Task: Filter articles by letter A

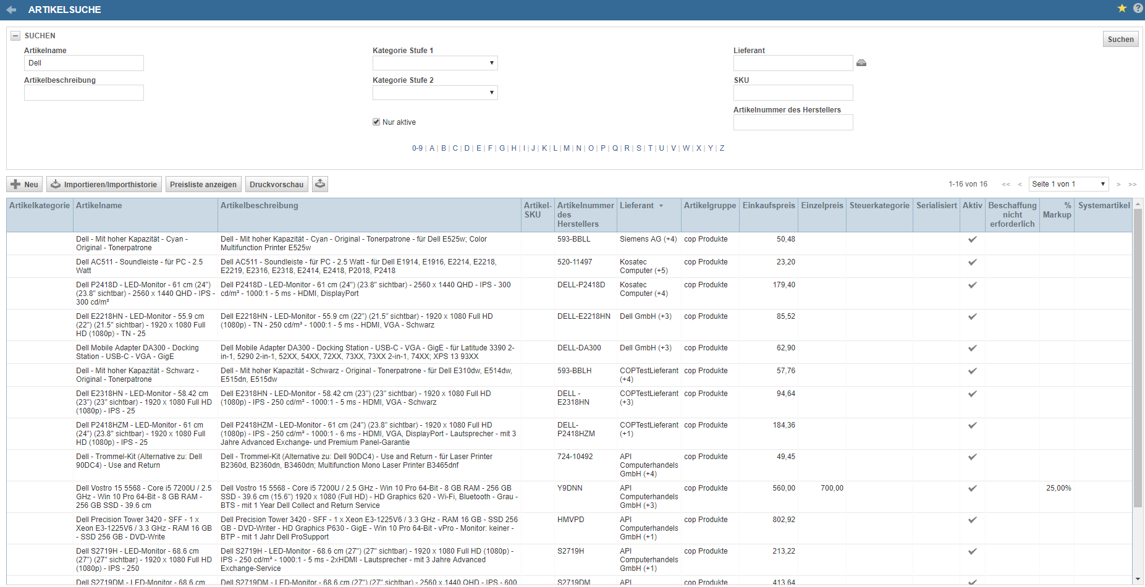Action: pyautogui.click(x=432, y=148)
